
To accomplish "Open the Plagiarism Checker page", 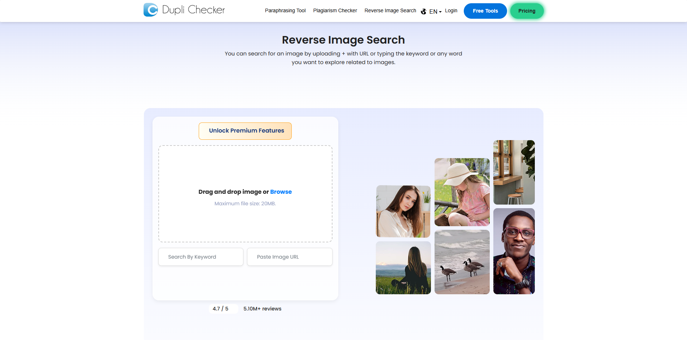I will (335, 10).
